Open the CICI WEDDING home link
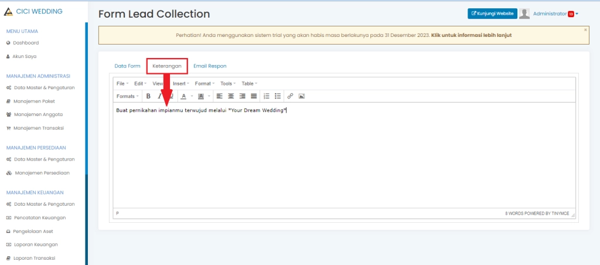The image size is (600, 265). pyautogui.click(x=39, y=12)
